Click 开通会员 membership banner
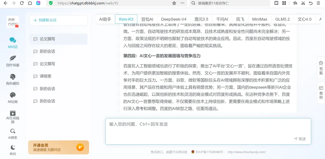325x159 pixels. (x=58, y=147)
